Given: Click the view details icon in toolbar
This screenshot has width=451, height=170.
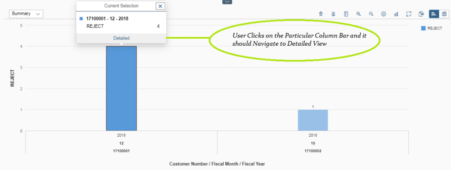Looking at the screenshot, I should click(x=421, y=14).
